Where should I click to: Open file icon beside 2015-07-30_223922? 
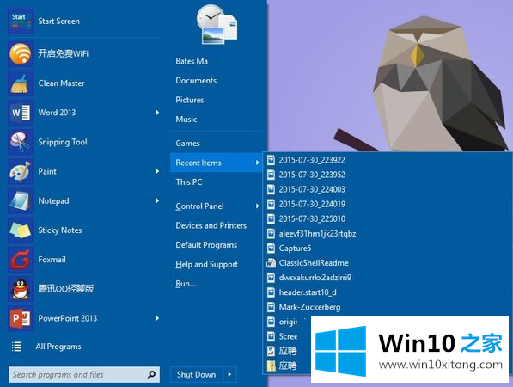tap(271, 160)
